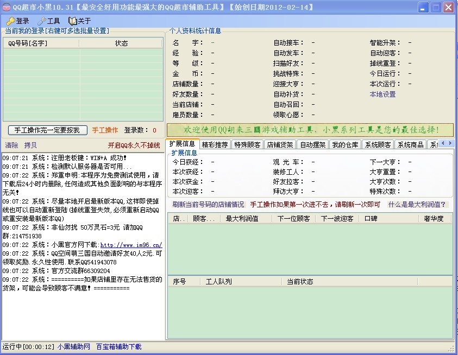Click the 奢华度 column header
458x355 pixels.
[x=435, y=218]
